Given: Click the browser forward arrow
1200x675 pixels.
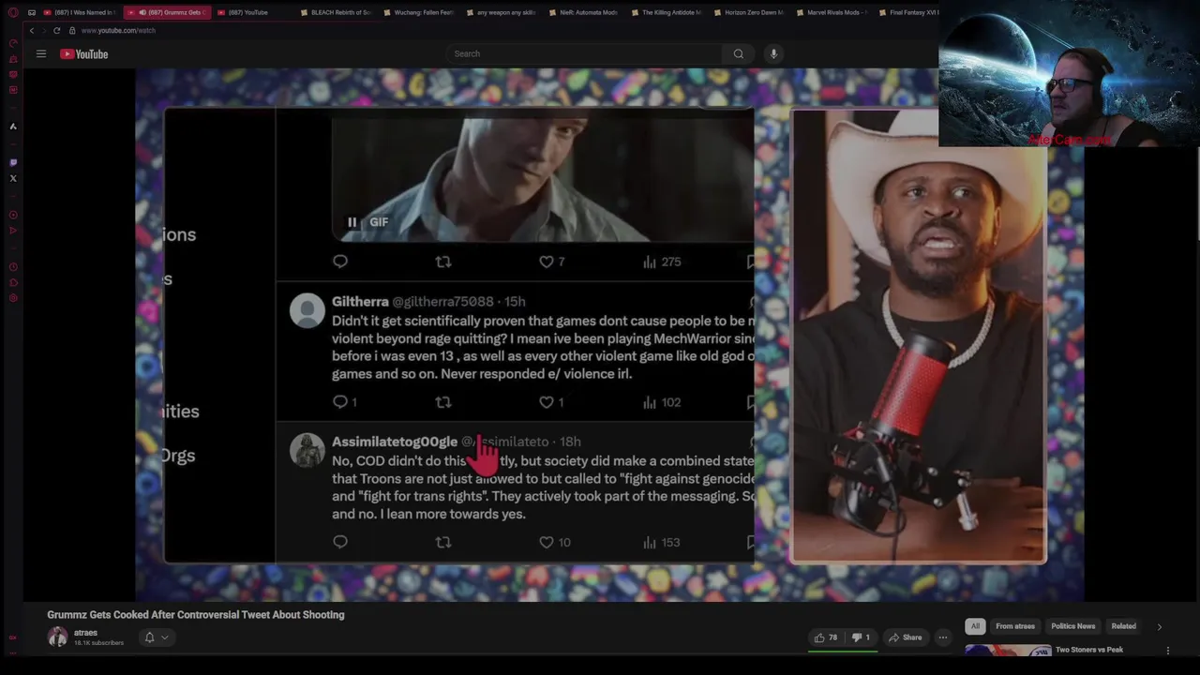Looking at the screenshot, I should [43, 30].
